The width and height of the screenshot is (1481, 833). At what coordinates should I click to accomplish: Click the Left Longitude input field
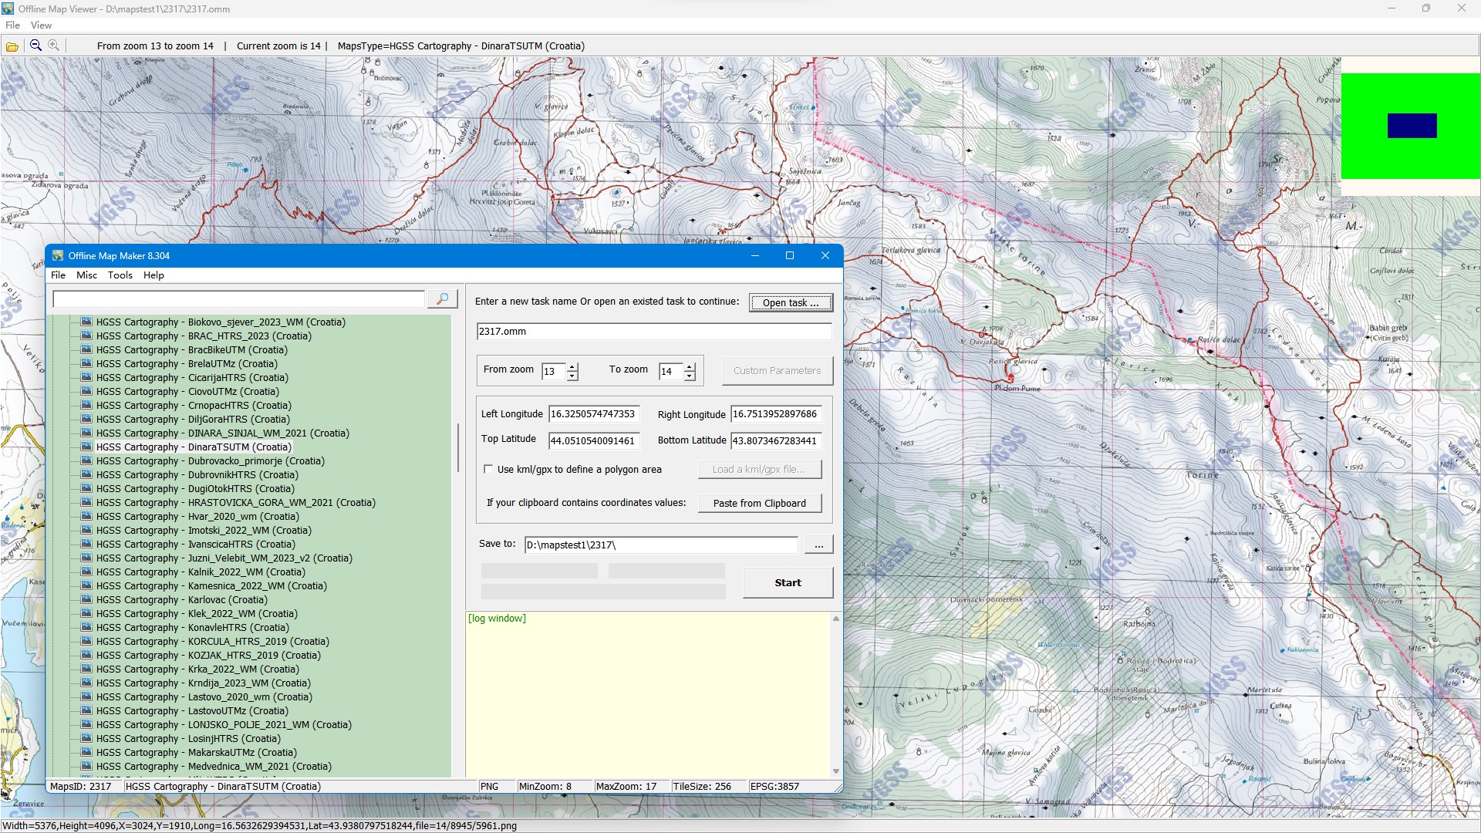[x=594, y=414]
